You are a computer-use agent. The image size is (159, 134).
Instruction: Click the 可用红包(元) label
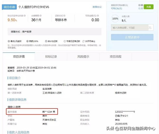click(x=116, y=8)
